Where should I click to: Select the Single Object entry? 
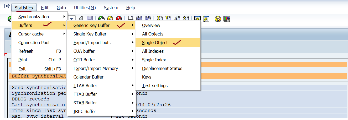(168, 43)
